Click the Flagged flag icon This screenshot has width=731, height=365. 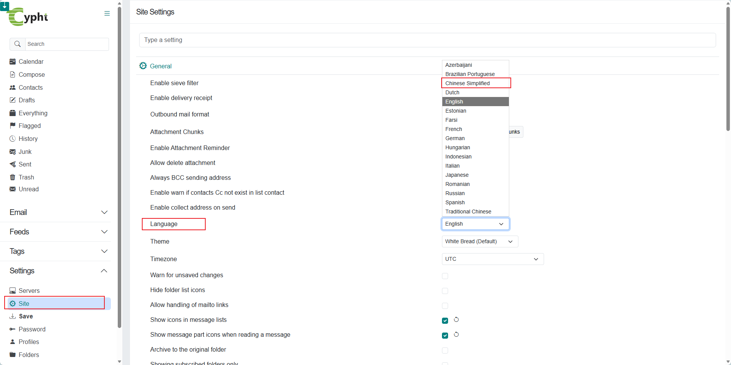[x=13, y=126]
